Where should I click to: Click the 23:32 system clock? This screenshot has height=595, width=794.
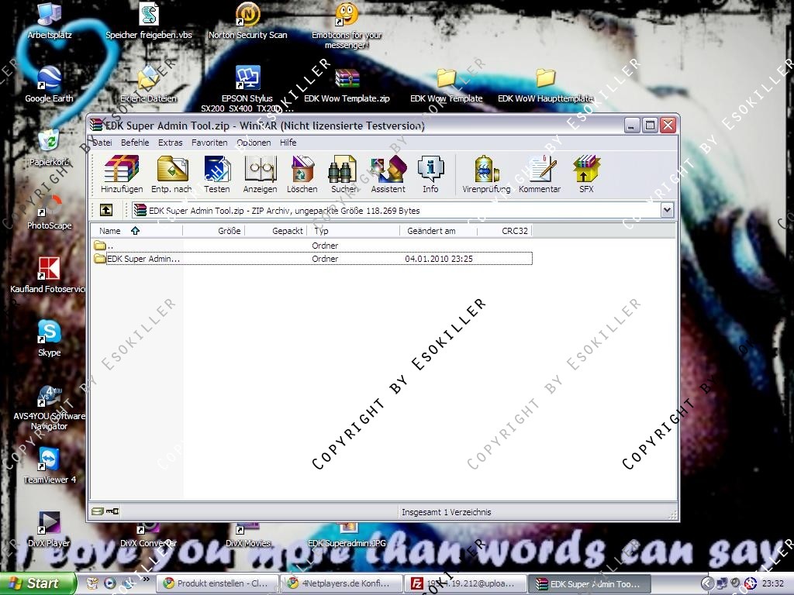pyautogui.click(x=773, y=583)
